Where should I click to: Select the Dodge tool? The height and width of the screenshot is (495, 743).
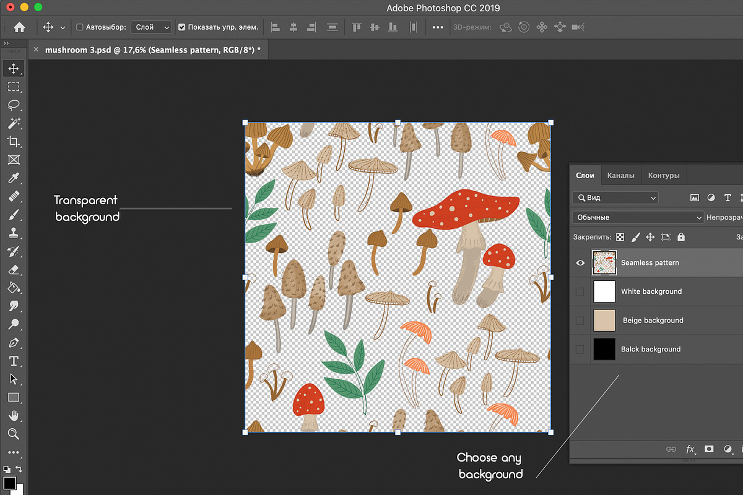coord(14,324)
